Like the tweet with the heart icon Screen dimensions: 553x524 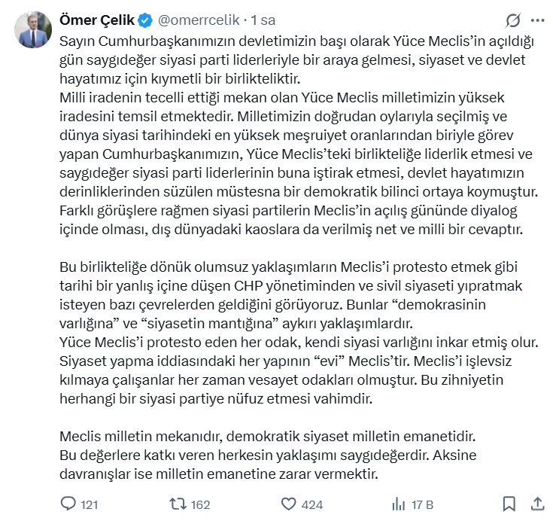[x=288, y=504]
